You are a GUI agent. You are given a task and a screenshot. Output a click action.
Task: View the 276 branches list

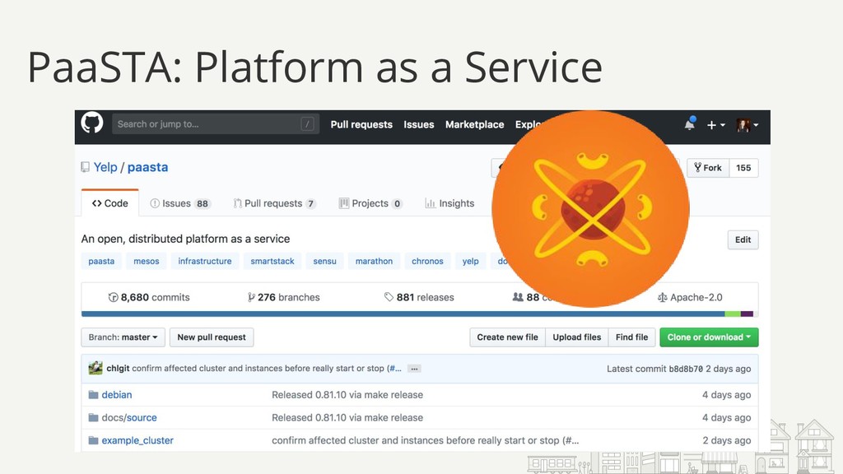pos(283,297)
